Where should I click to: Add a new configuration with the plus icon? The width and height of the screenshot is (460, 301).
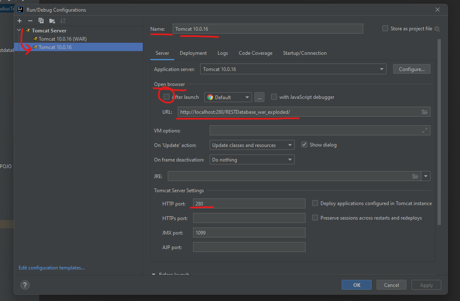pyautogui.click(x=20, y=21)
